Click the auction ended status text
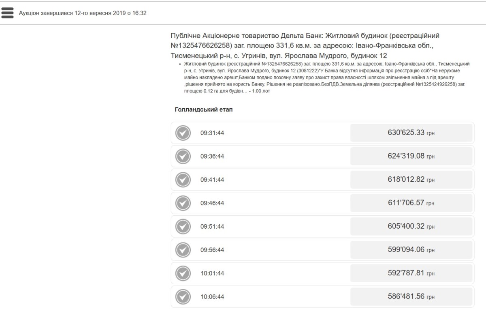This screenshot has width=486, height=309. pos(83,13)
